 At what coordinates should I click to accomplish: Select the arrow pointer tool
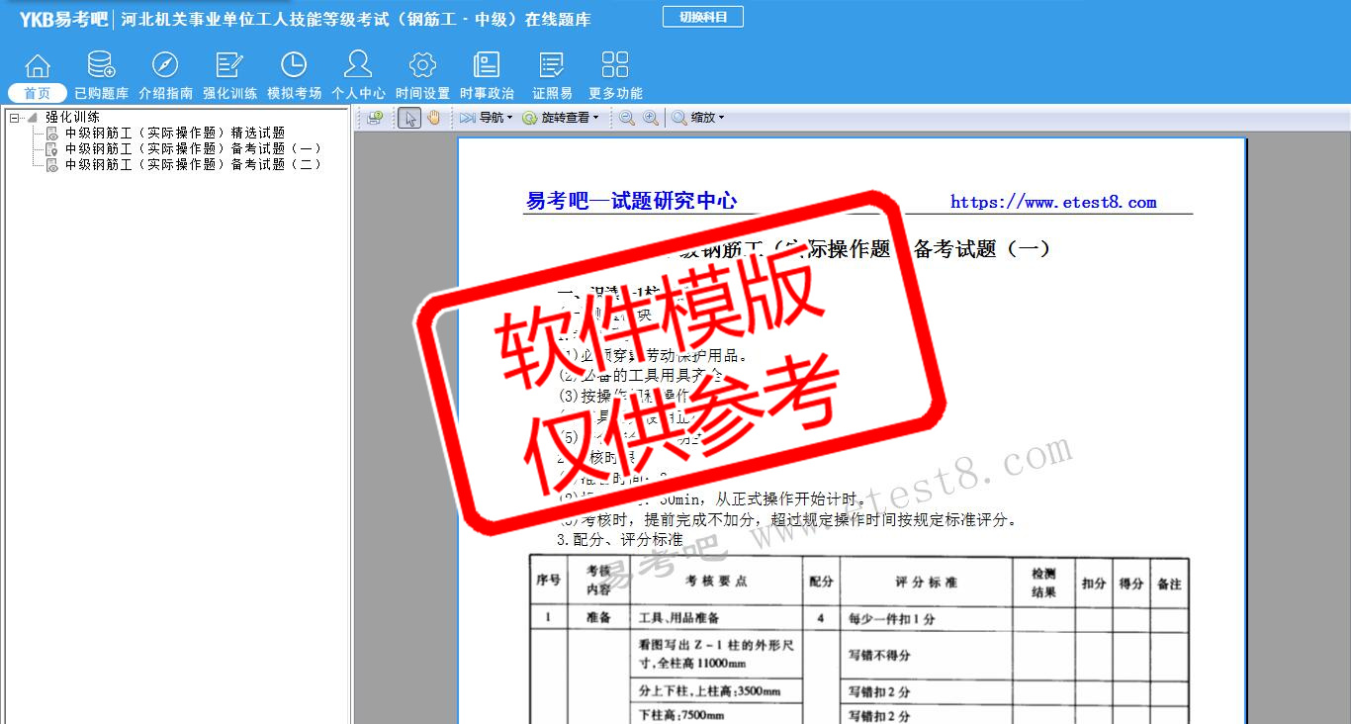pyautogui.click(x=409, y=118)
